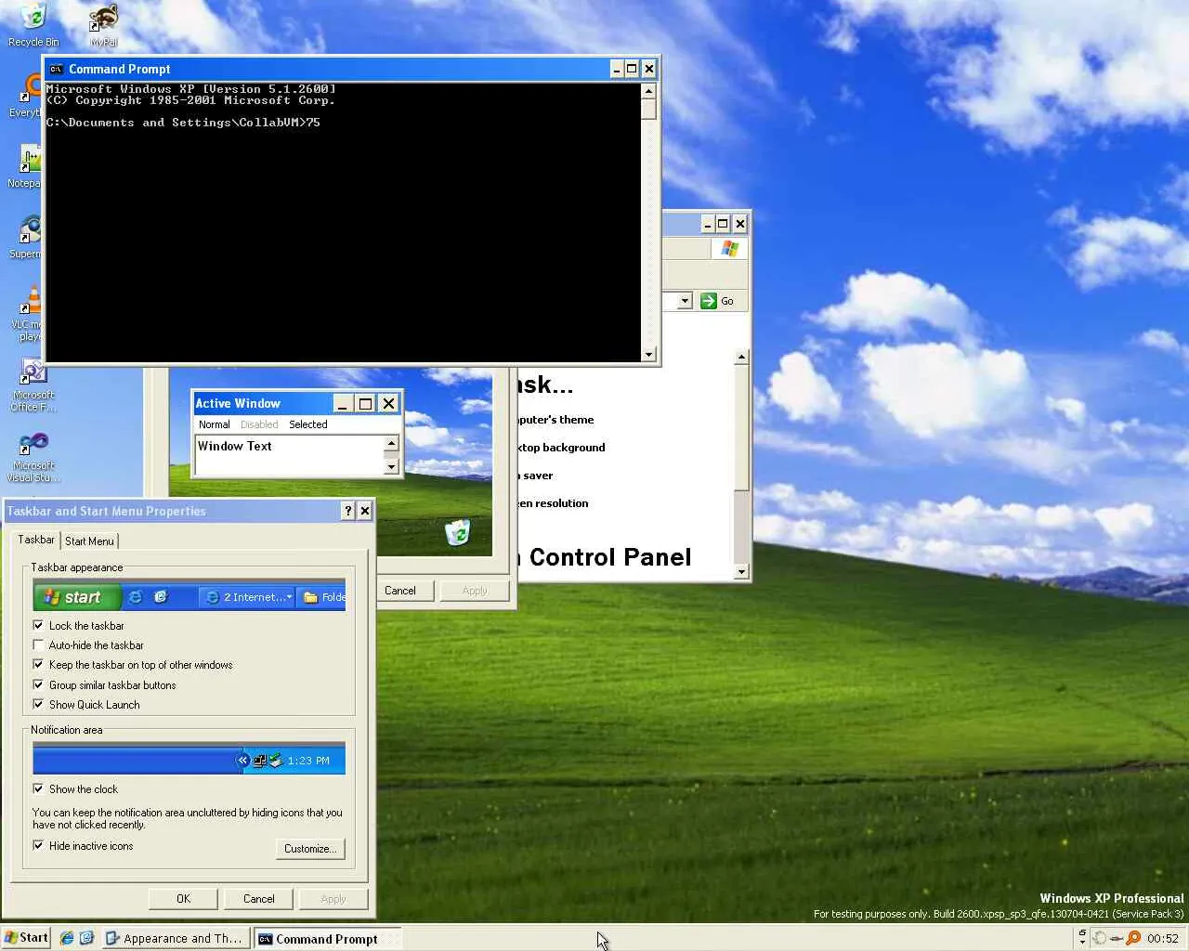Open the Customize... notification settings
Image resolution: width=1189 pixels, height=951 pixels.
[x=310, y=849]
